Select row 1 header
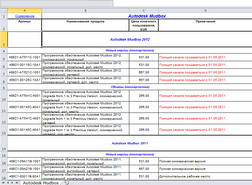 click(4, 16)
